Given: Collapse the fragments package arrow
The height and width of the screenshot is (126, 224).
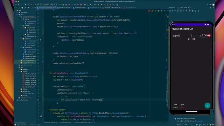Looking at the screenshot, I should [x=21, y=39].
